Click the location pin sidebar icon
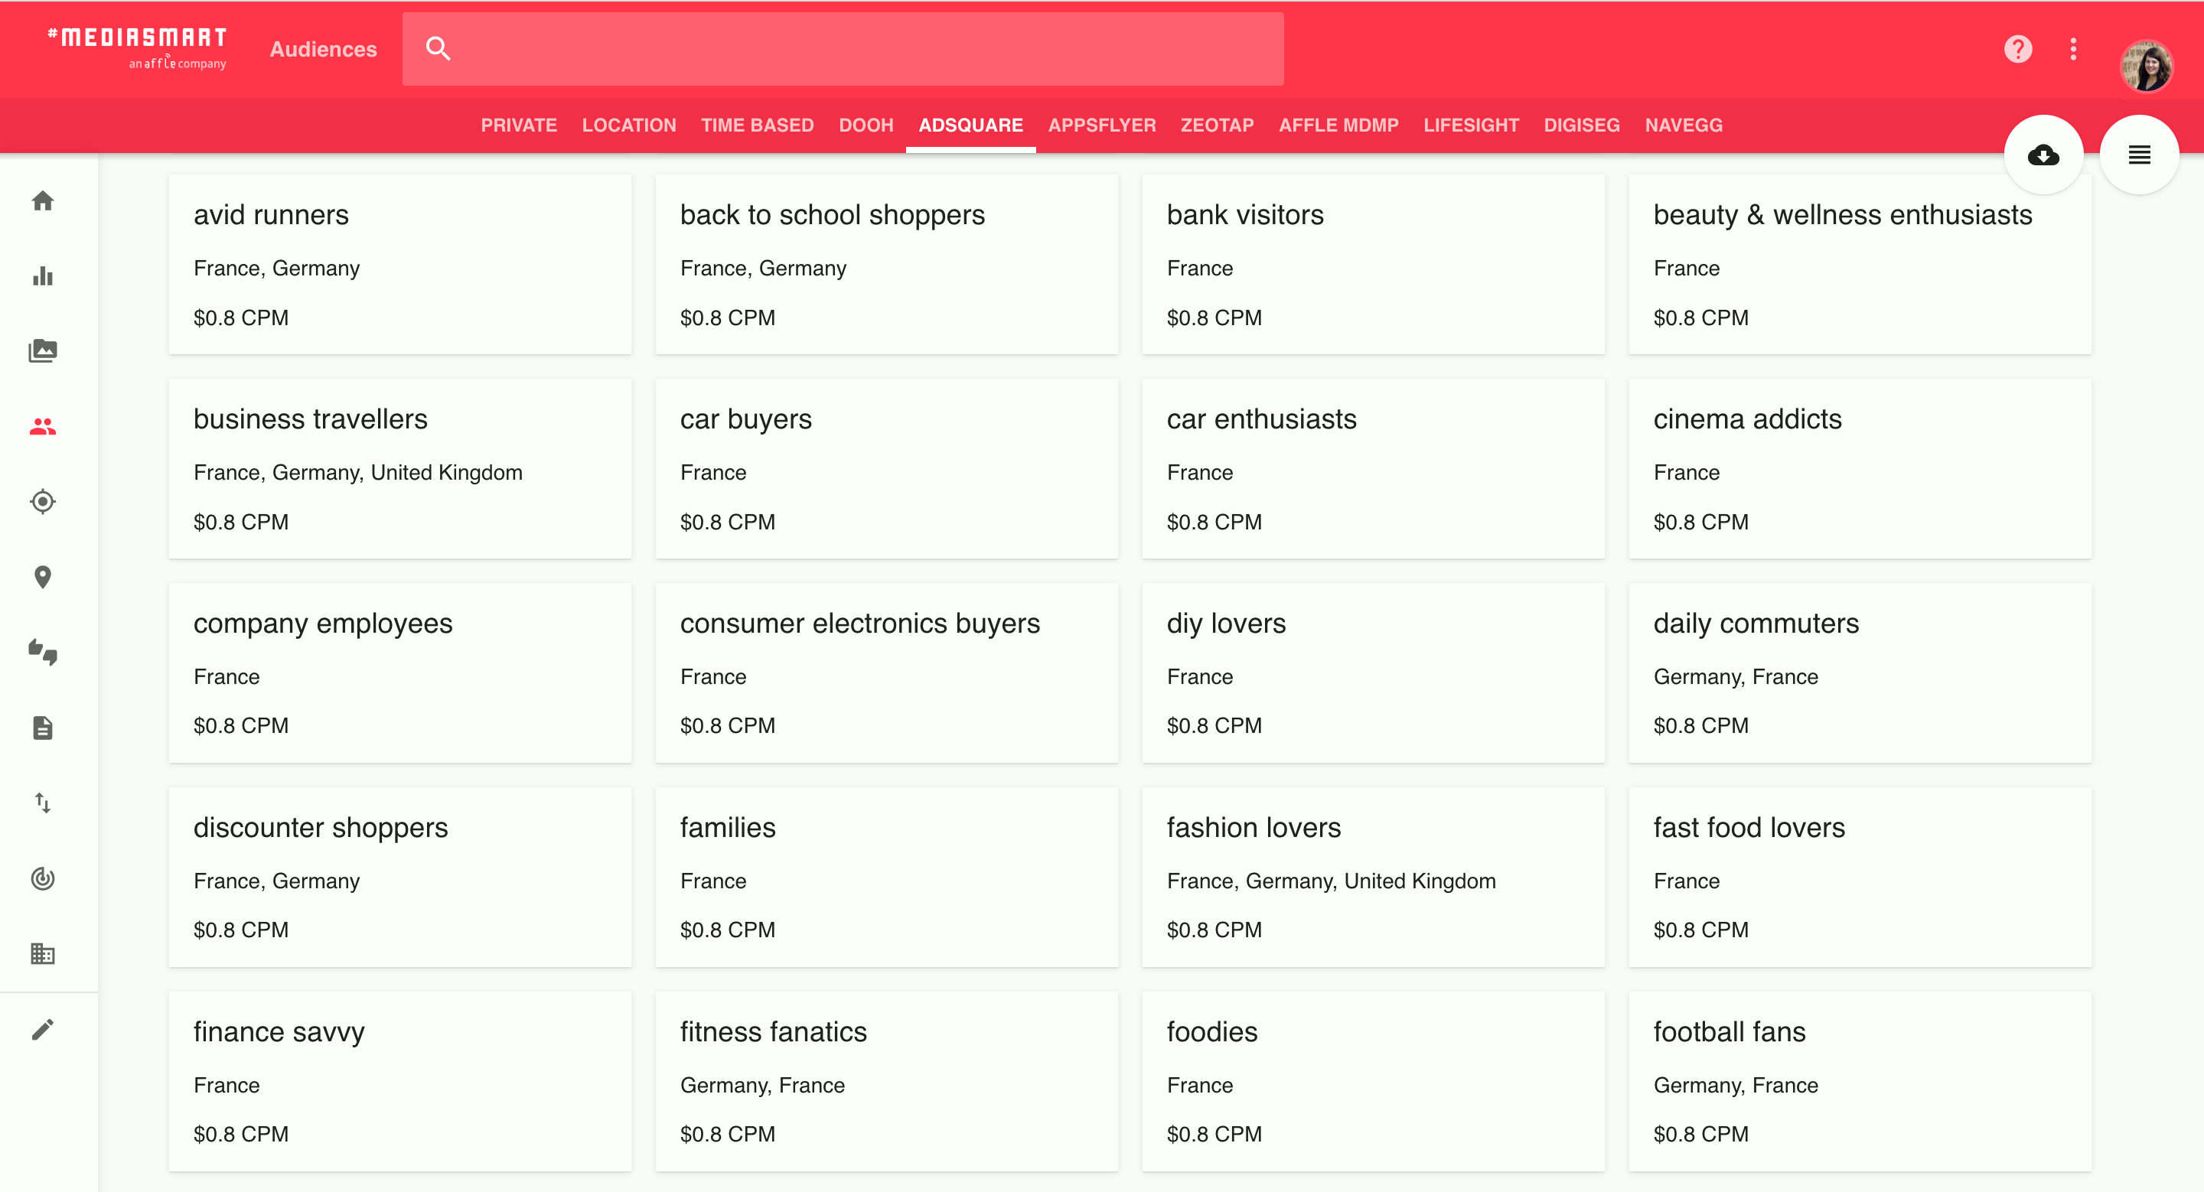The width and height of the screenshot is (2204, 1192). [x=43, y=577]
